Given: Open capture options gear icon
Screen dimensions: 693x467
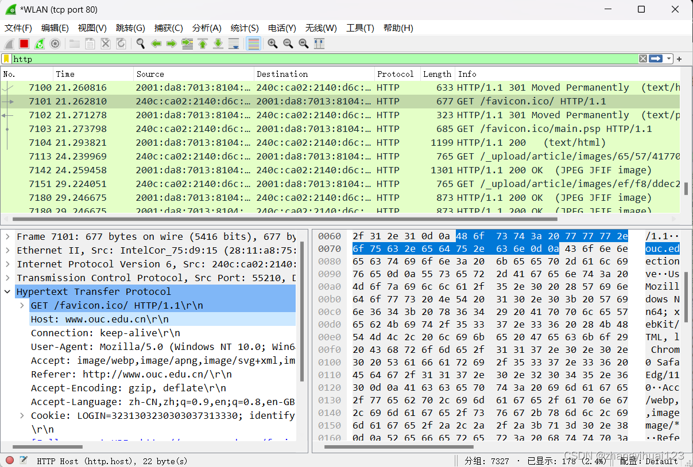Looking at the screenshot, I should click(55, 44).
